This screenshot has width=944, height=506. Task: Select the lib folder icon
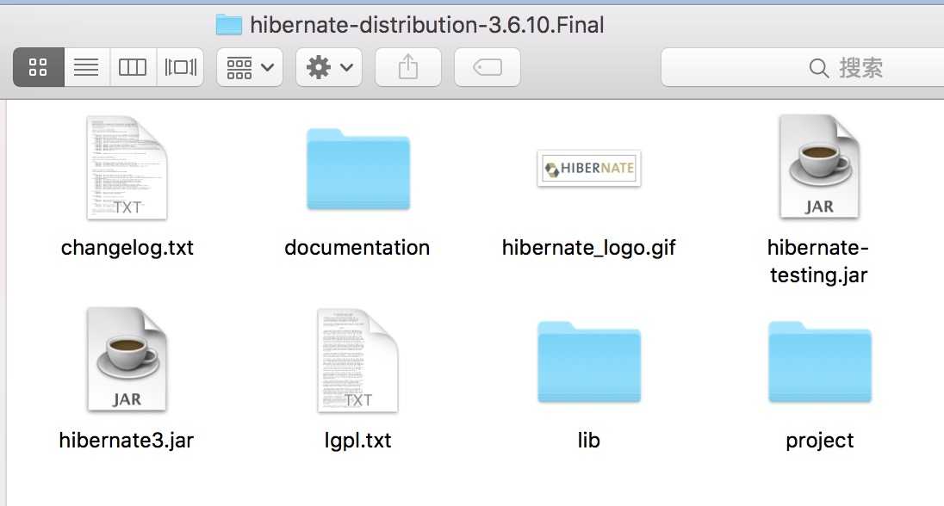tap(589, 361)
